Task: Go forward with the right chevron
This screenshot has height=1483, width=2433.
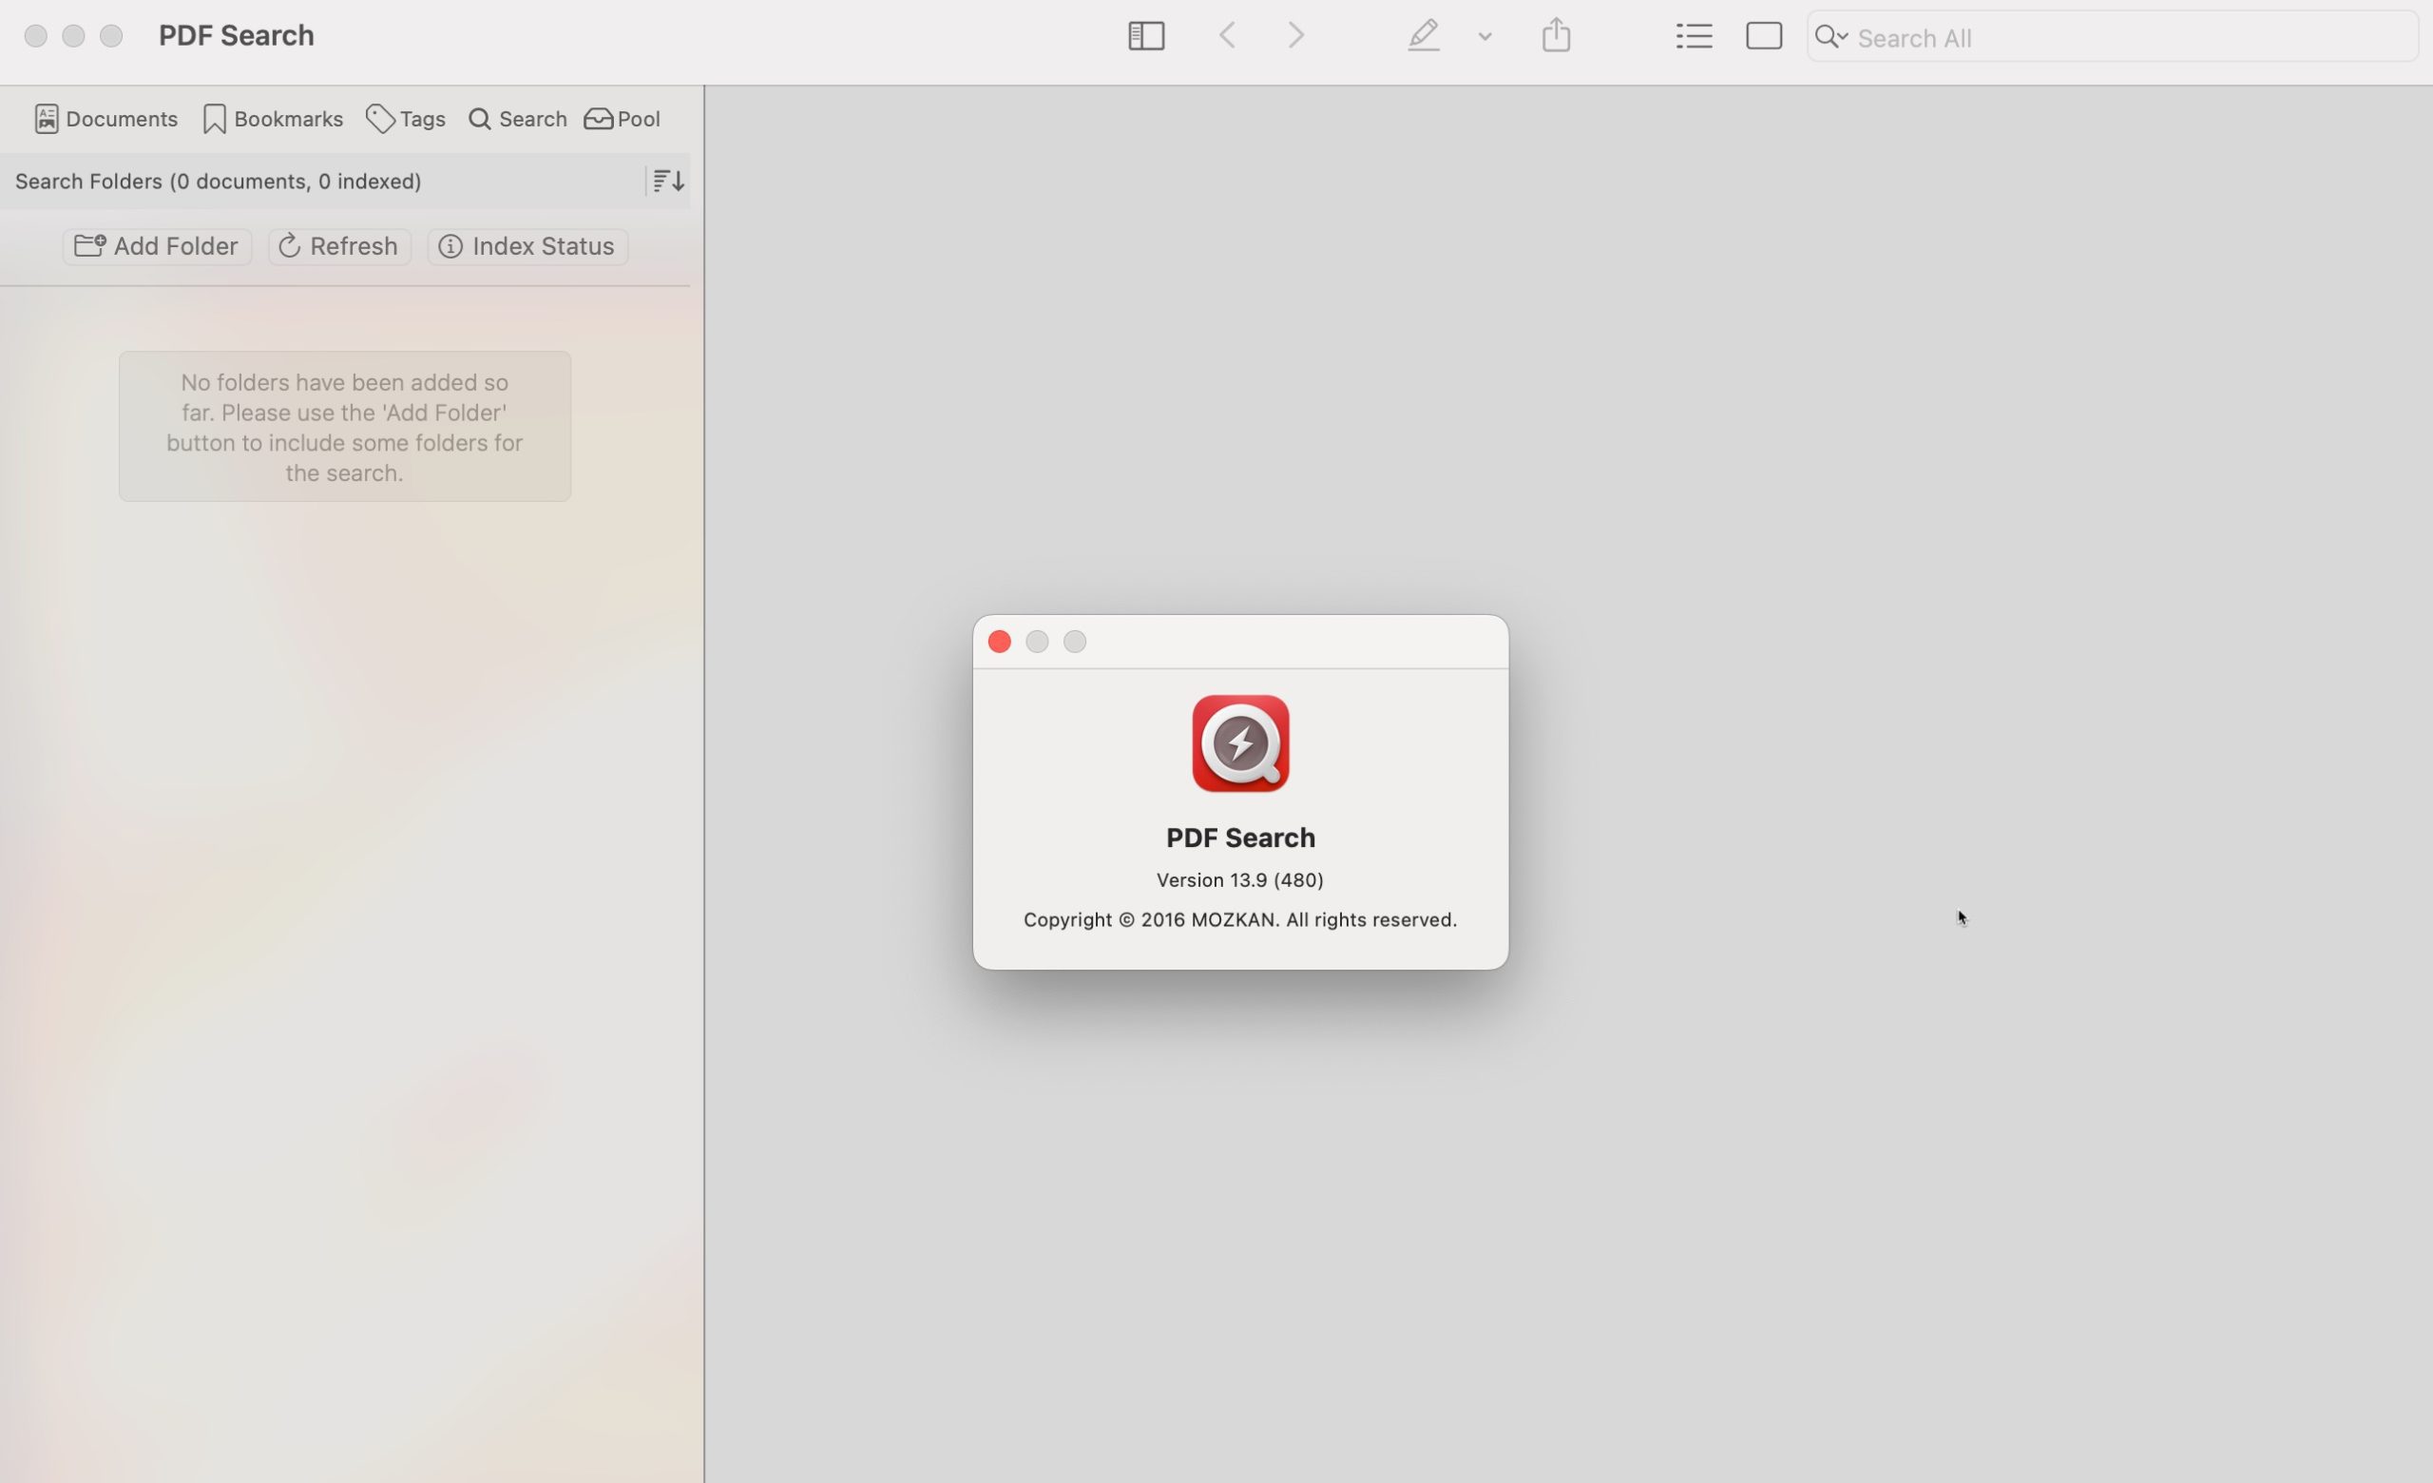Action: pos(1296,36)
